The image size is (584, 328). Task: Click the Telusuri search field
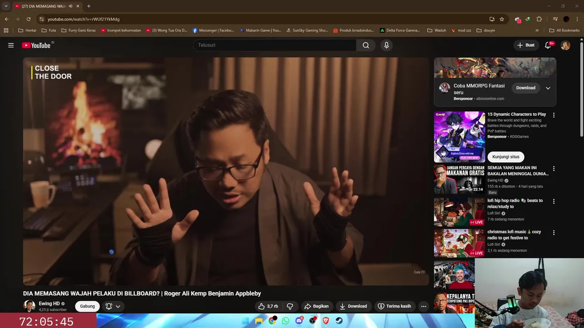pyautogui.click(x=275, y=45)
